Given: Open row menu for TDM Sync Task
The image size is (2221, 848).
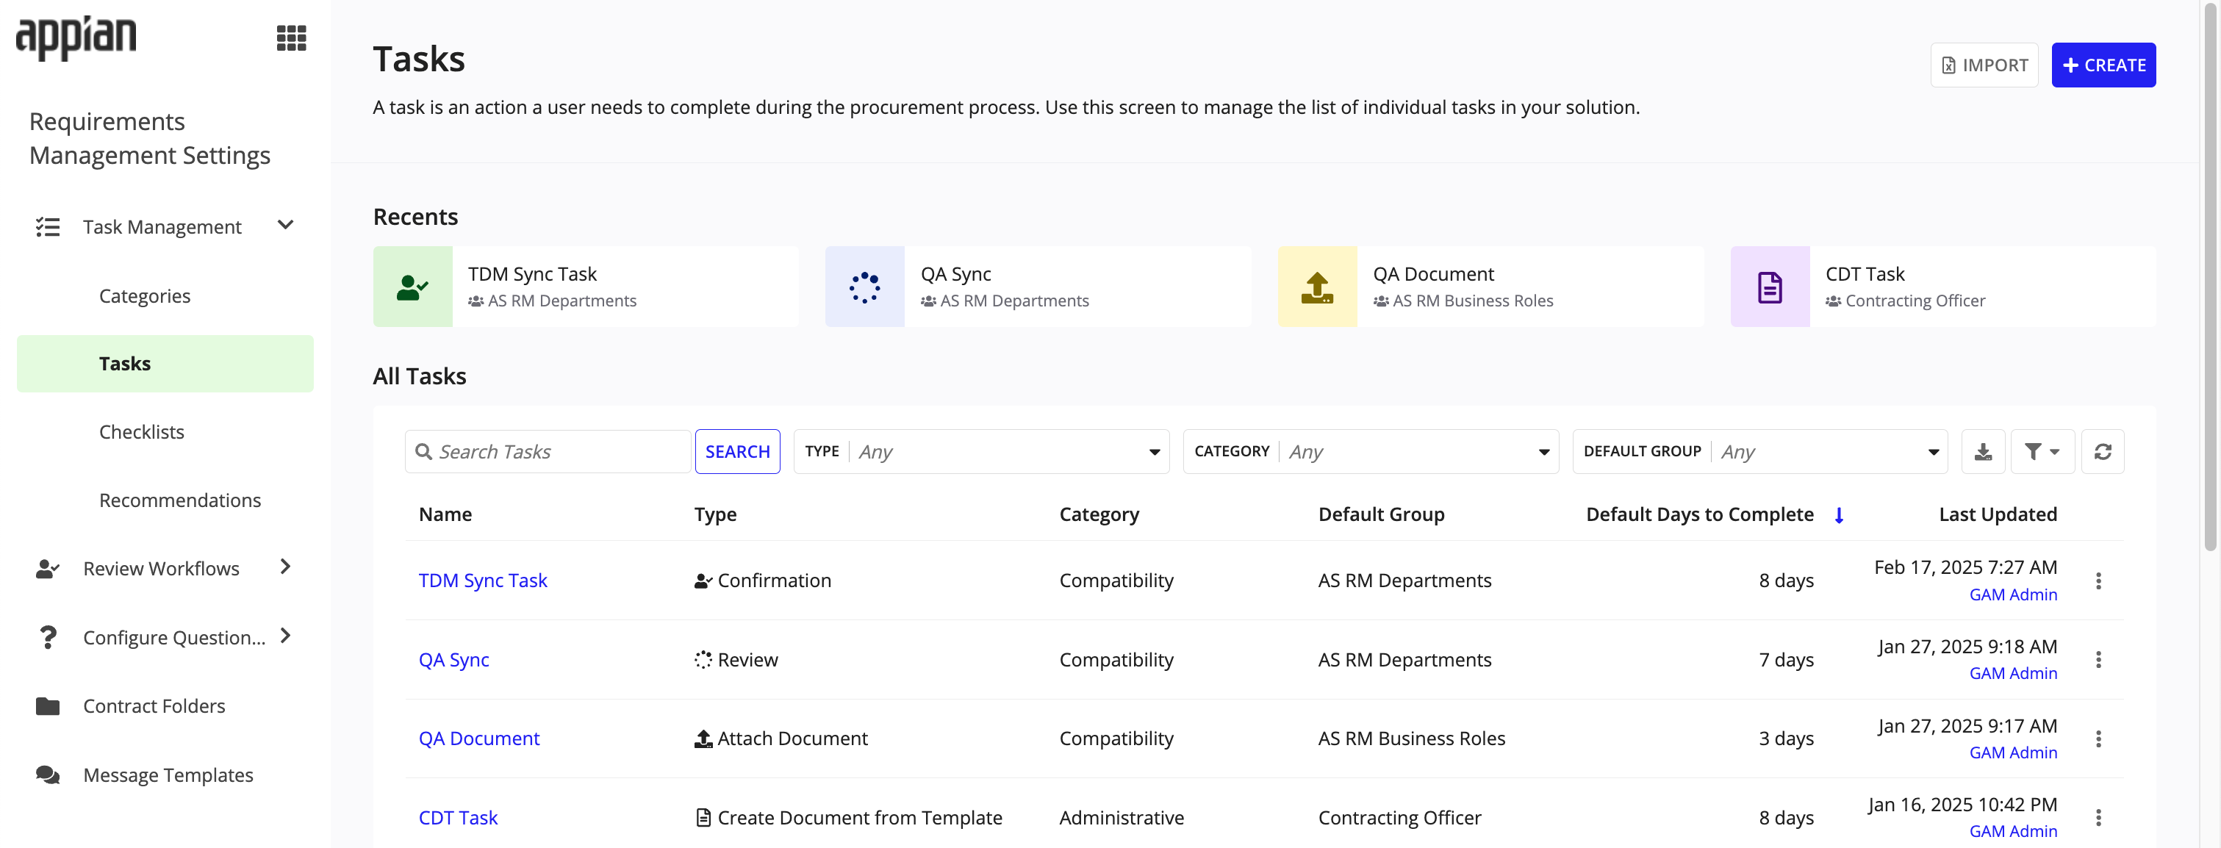Looking at the screenshot, I should 2098,581.
